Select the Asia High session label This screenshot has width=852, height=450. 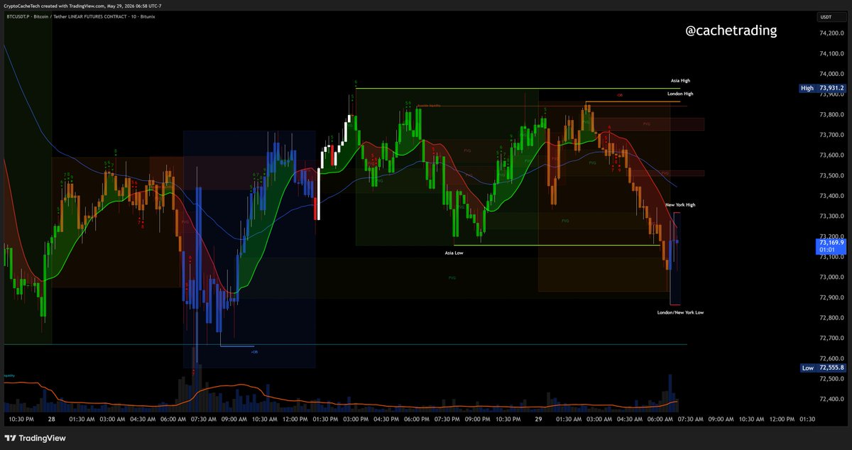click(680, 81)
